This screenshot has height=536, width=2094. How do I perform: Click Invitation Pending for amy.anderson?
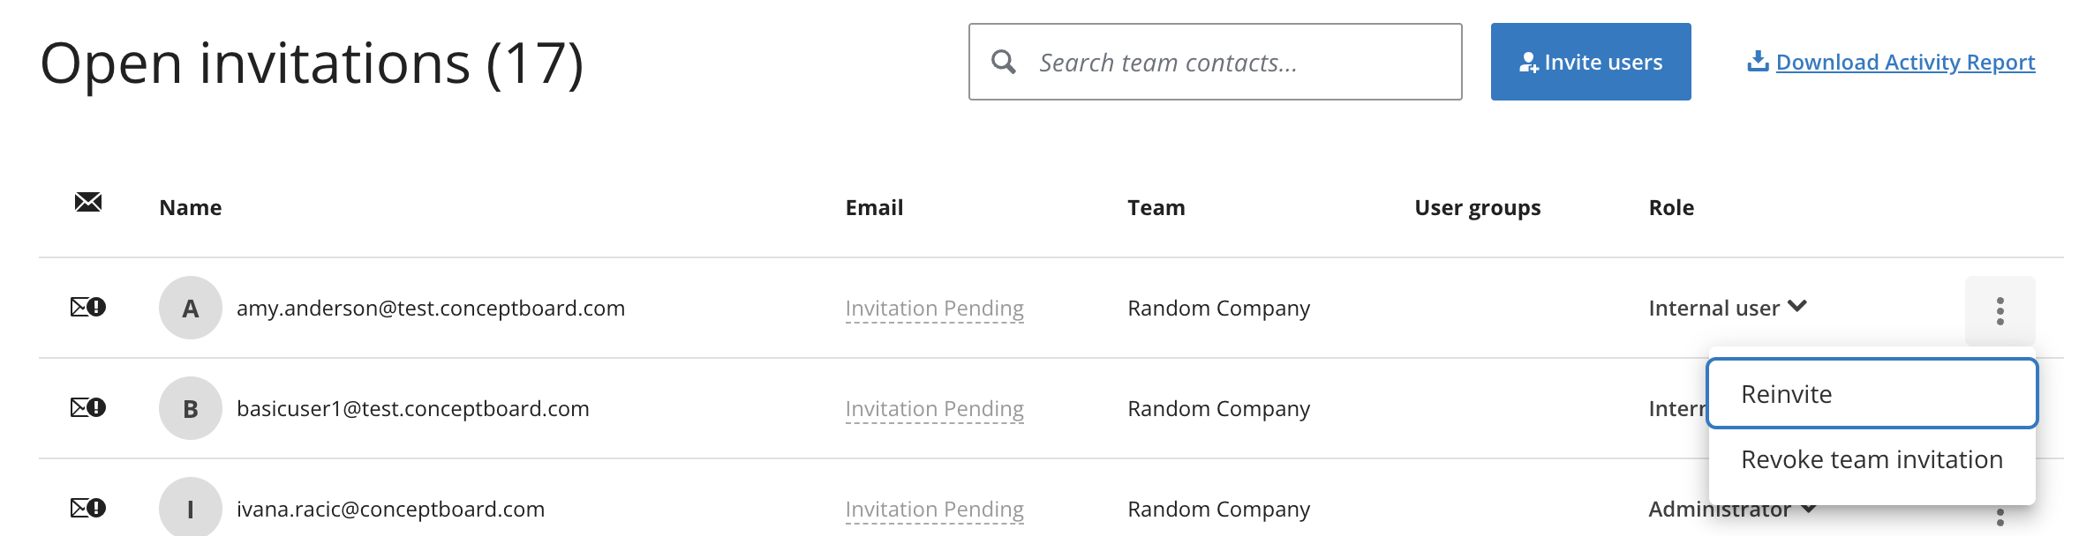[934, 309]
